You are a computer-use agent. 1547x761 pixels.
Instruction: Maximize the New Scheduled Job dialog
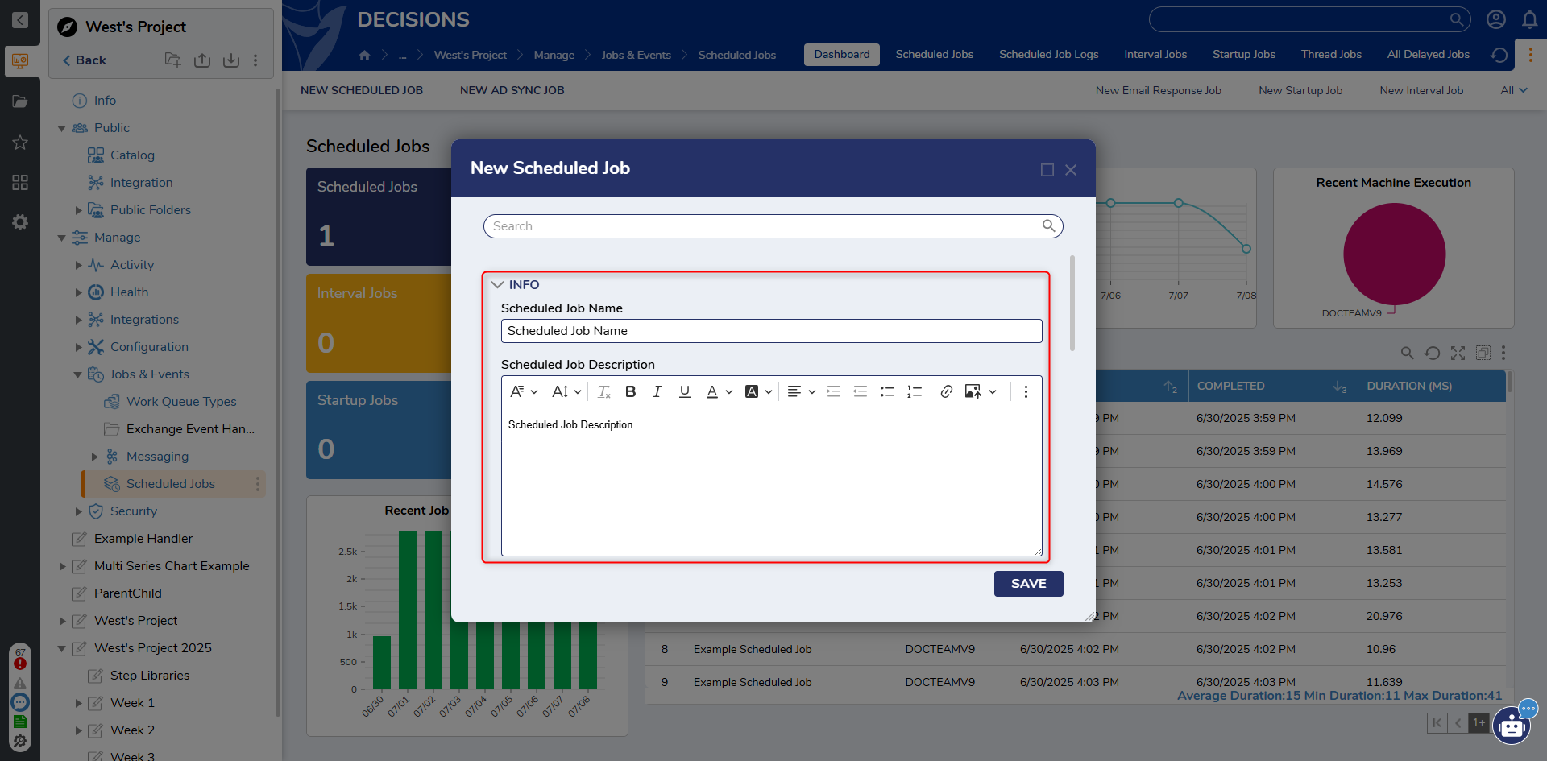(x=1047, y=170)
